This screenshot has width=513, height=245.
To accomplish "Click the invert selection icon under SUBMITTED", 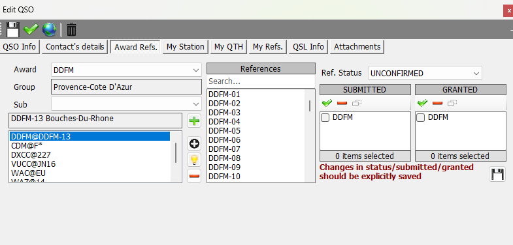I will (x=356, y=103).
